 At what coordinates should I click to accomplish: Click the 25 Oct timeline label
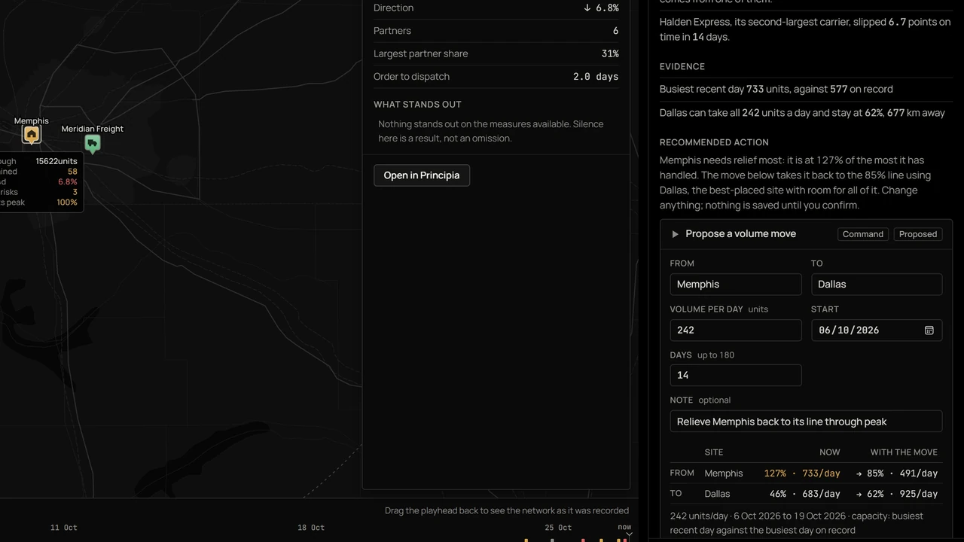tap(558, 528)
